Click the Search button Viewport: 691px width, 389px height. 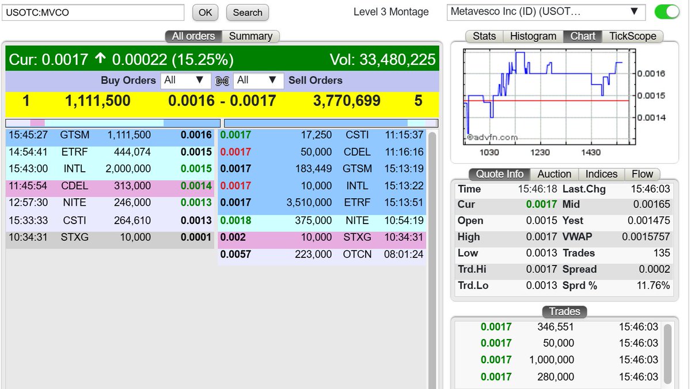247,12
